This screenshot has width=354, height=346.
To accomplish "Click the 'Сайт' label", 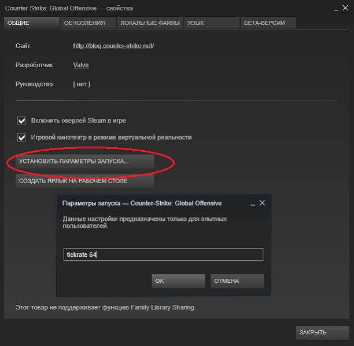I will pos(23,46).
